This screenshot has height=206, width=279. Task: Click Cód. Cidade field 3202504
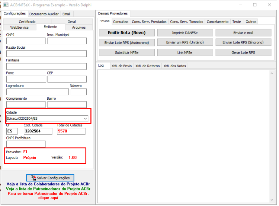[x=38, y=131]
